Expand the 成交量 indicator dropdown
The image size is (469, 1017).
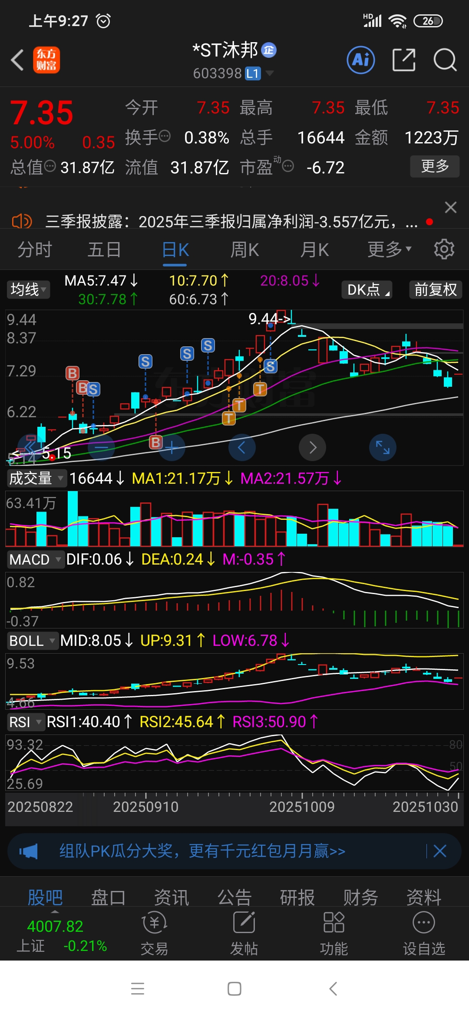coord(36,478)
